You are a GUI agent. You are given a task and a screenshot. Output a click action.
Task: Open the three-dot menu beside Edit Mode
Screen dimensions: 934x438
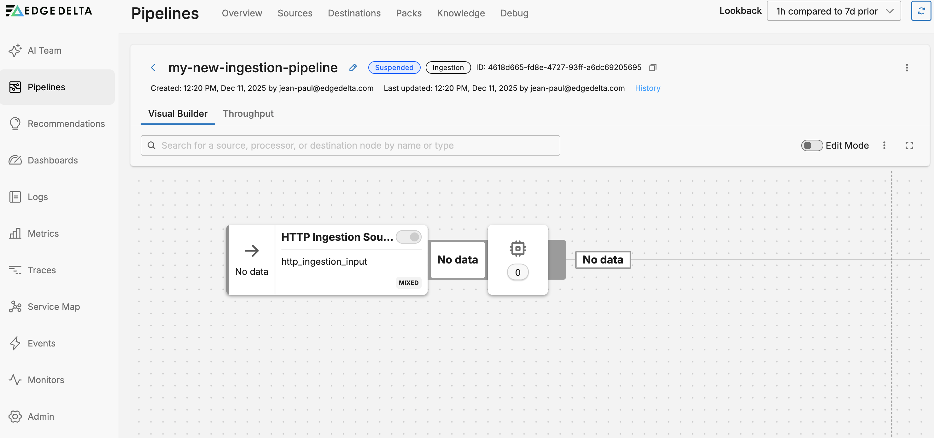(x=884, y=145)
